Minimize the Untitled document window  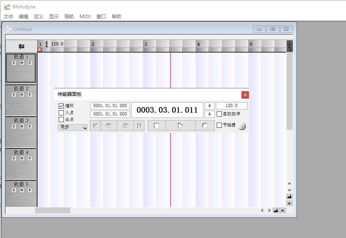tap(259, 29)
